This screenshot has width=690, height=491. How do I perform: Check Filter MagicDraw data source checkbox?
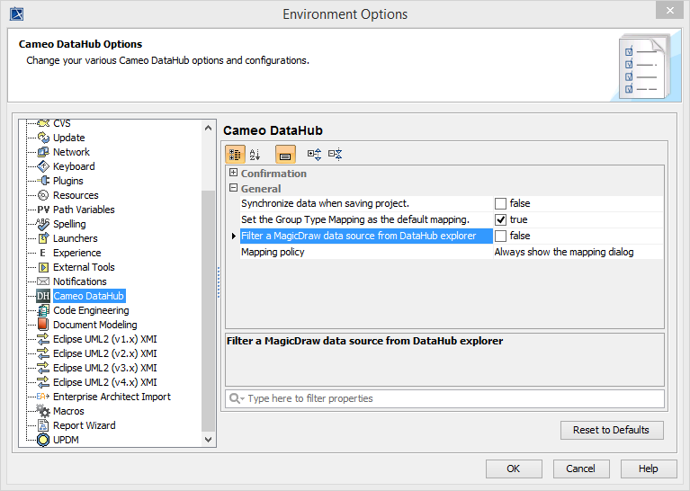[501, 236]
